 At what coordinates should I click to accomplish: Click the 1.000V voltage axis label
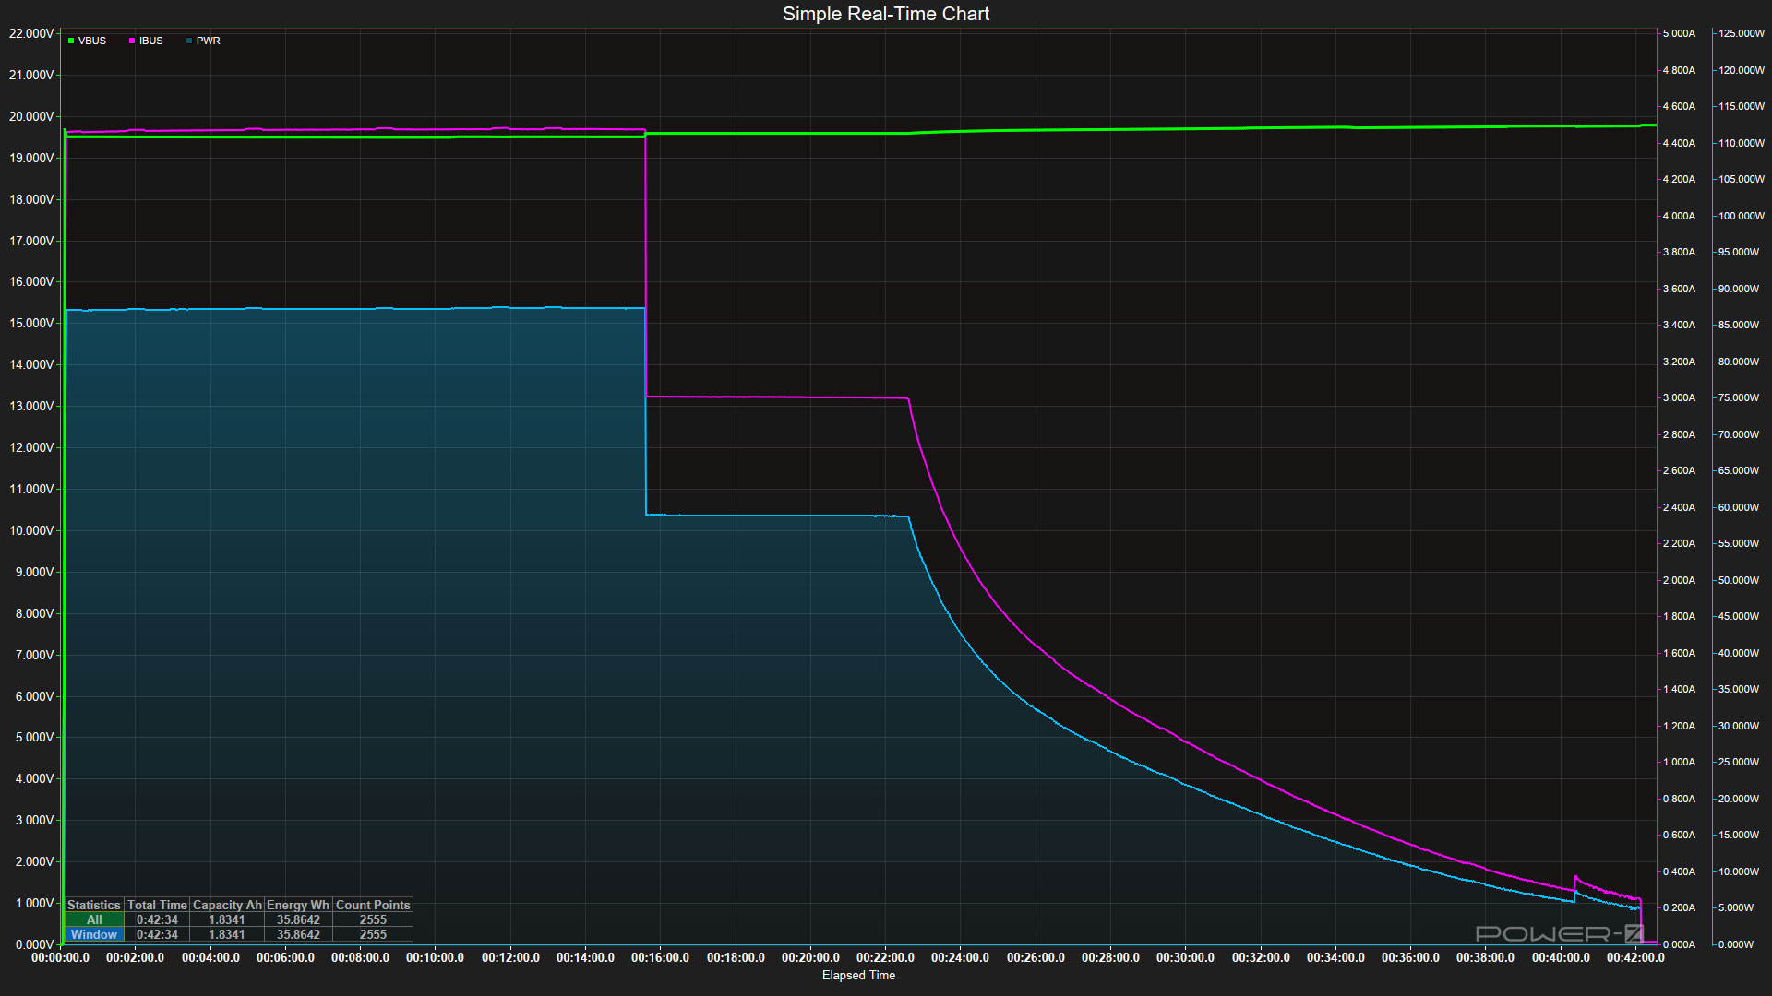point(34,903)
